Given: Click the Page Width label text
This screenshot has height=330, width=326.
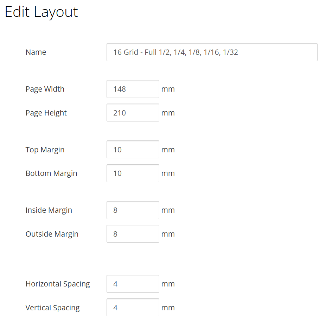Looking at the screenshot, I should tap(45, 89).
